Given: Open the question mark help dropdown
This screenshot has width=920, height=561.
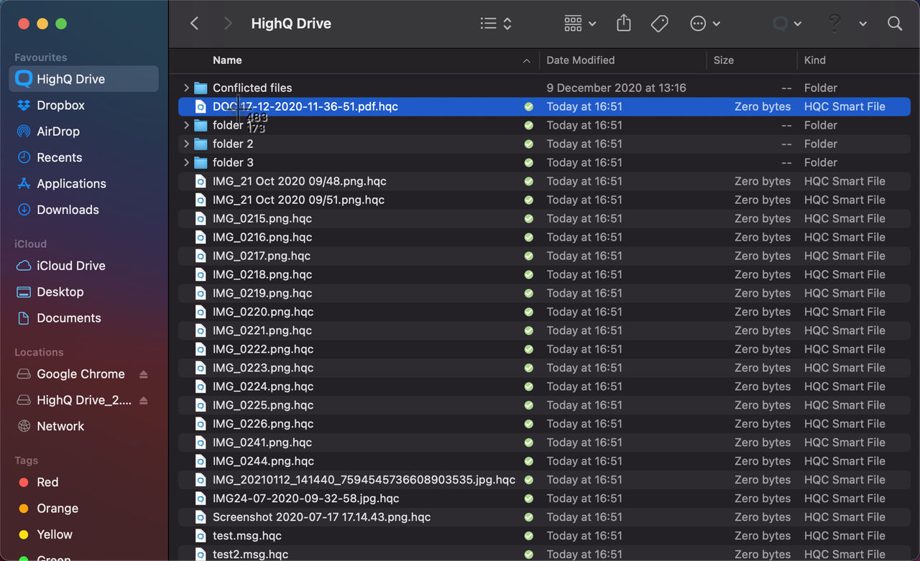Looking at the screenshot, I should coord(847,24).
